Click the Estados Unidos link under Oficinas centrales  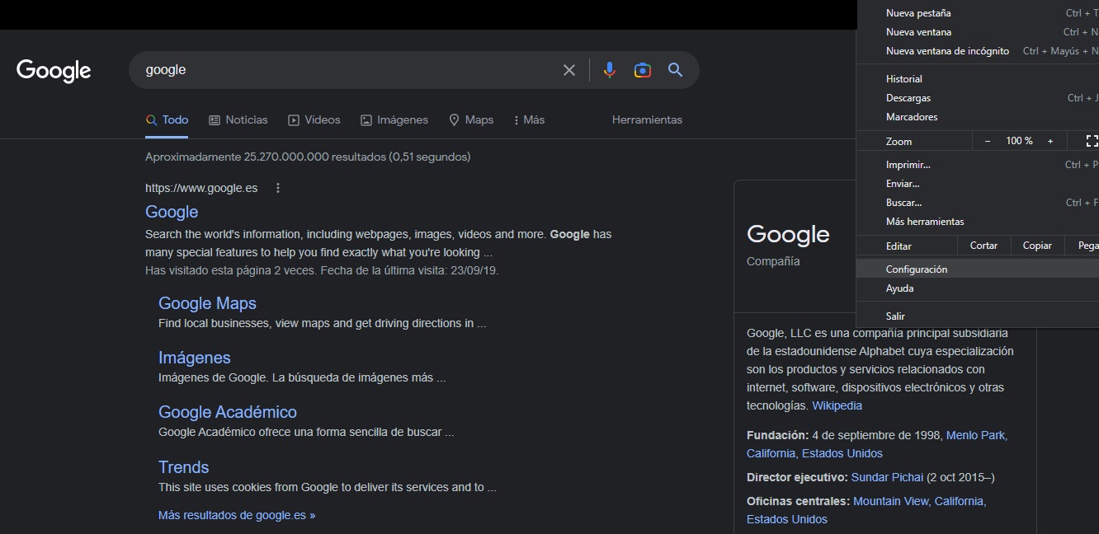(787, 519)
